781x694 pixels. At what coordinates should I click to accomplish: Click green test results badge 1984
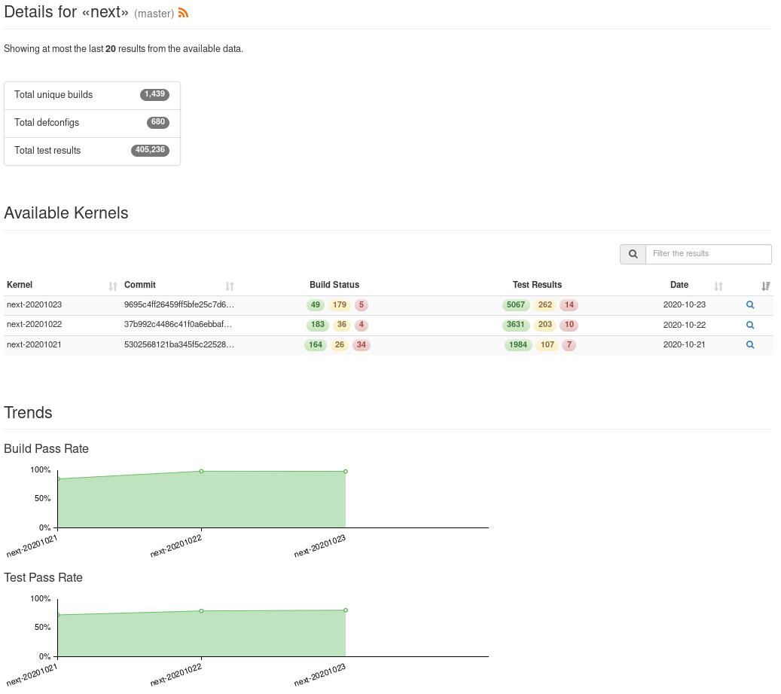(518, 345)
